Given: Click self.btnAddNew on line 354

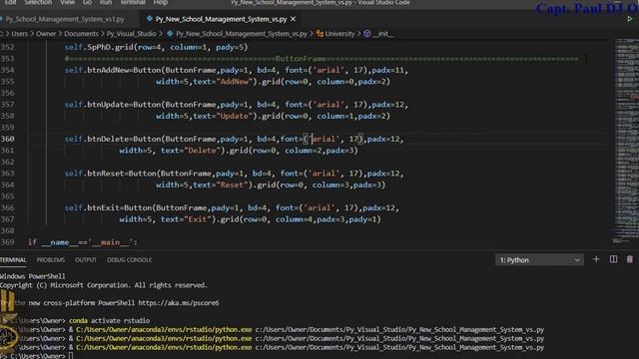Looking at the screenshot, I should (x=97, y=70).
